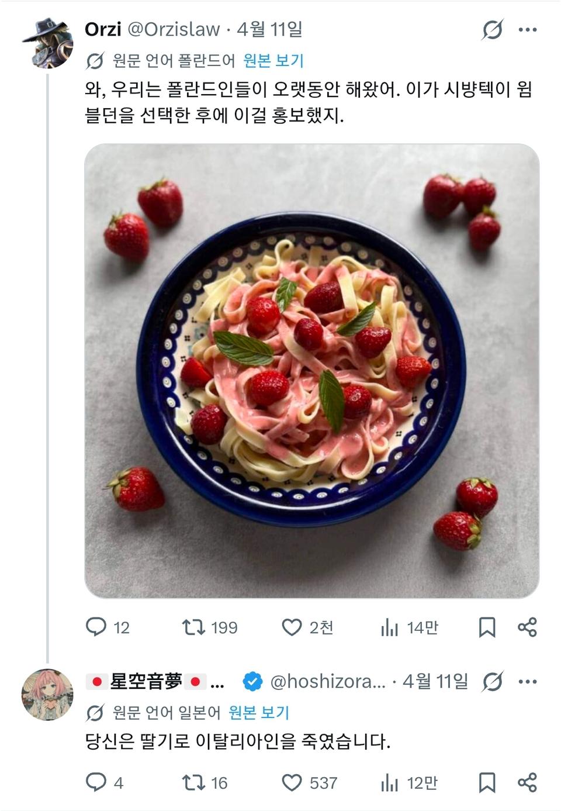
Task: Share Orzi's post
Action: pyautogui.click(x=527, y=627)
